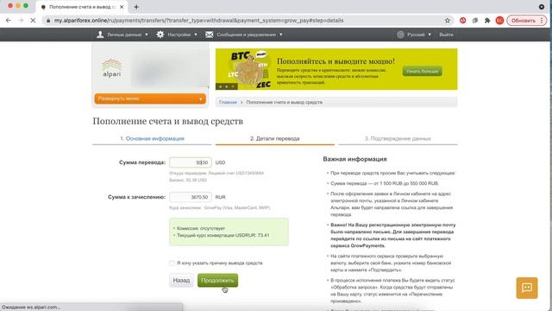The width and height of the screenshot is (552, 311).
Task: Click the browser back arrow
Action: pyautogui.click(x=9, y=21)
